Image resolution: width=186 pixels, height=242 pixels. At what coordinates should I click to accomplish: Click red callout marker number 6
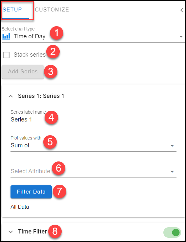click(x=58, y=168)
